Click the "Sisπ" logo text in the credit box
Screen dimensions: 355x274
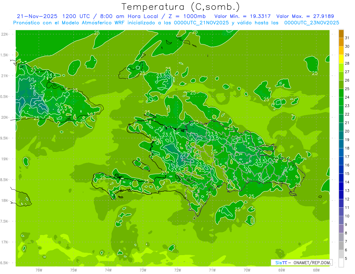tap(281, 262)
